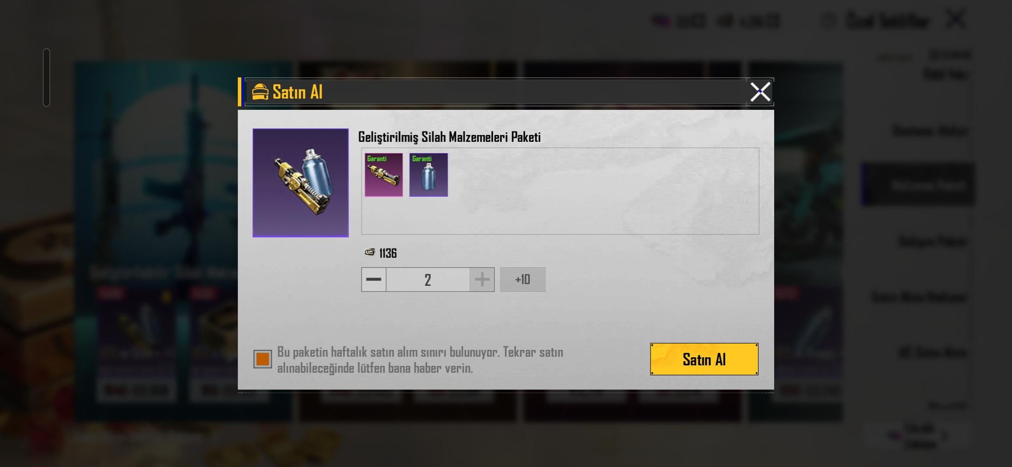1012x467 pixels.
Task: Increase quantity with the plus button
Action: (x=482, y=279)
